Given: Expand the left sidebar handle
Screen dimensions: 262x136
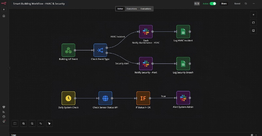Looking at the screenshot, I should (x=9, y=68).
